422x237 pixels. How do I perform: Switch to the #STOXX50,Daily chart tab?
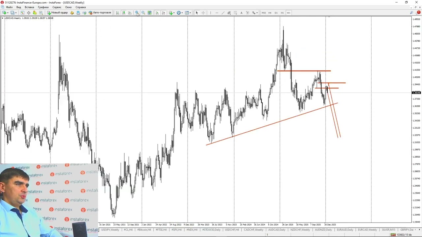[211, 230]
